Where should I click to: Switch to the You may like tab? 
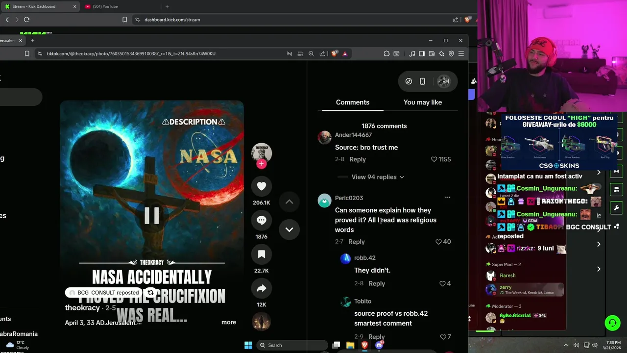point(423,102)
